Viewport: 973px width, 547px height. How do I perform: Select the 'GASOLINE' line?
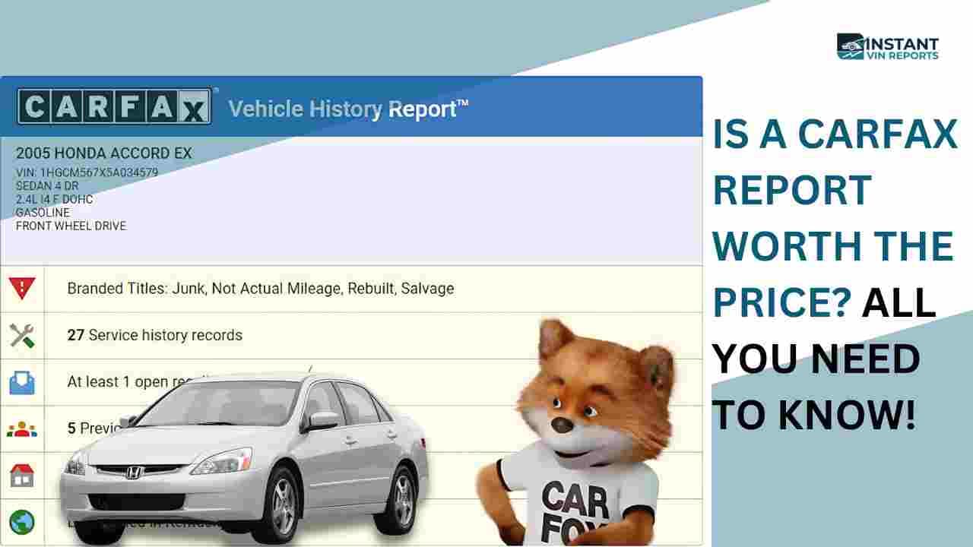click(43, 213)
